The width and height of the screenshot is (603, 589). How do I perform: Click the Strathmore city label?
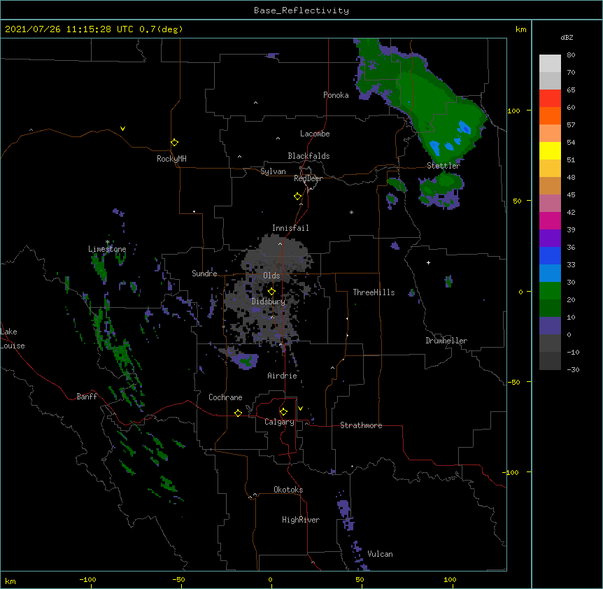coord(361,425)
